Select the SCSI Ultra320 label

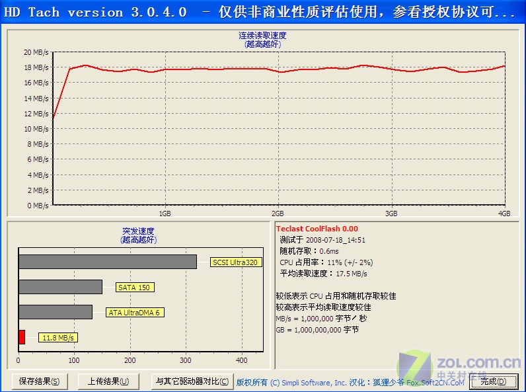(x=235, y=262)
